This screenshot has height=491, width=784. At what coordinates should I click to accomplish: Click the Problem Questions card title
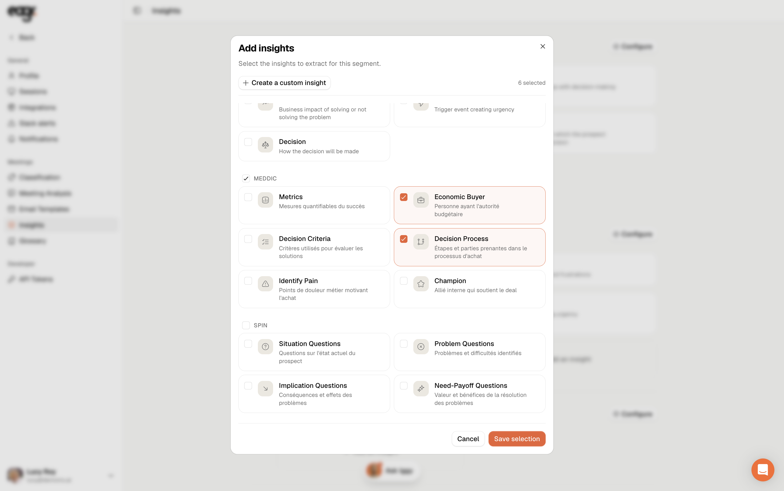(x=464, y=344)
